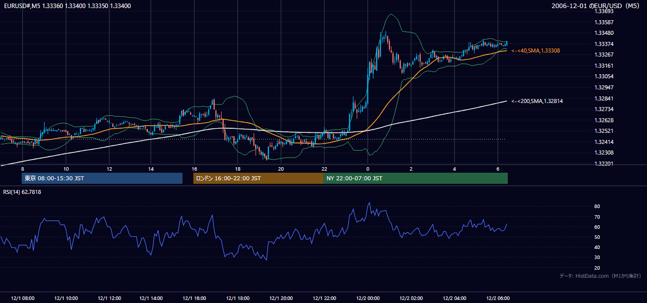This screenshot has height=303, width=647.
Task: Click the 12/2 04:00 bottom time label
Action: pos(454,298)
